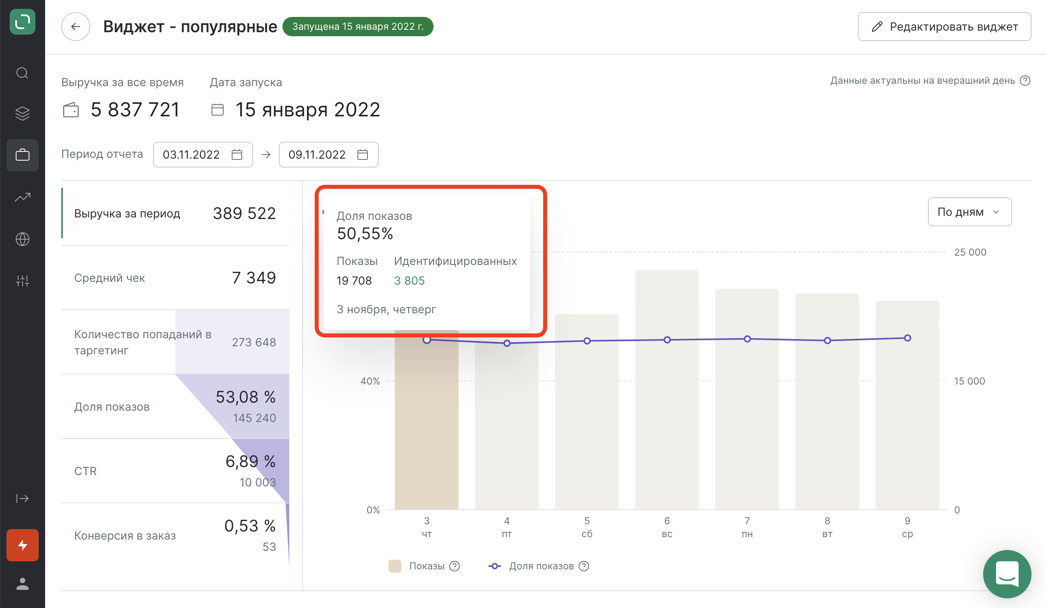The image size is (1046, 608).
Task: Click the red lightning bolt button
Action: [x=23, y=545]
